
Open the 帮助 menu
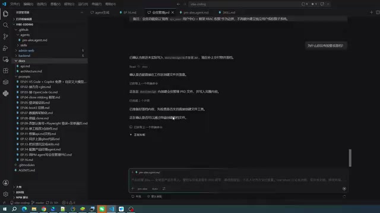110,4
